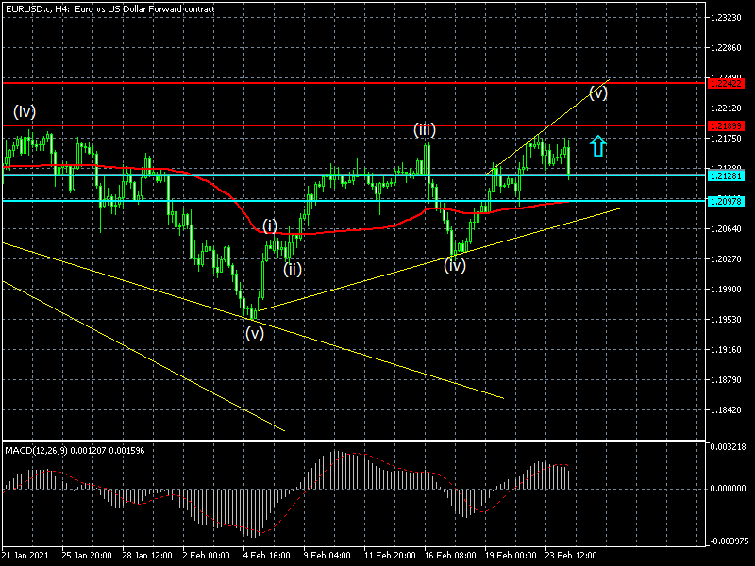Click the 28 Jan 12:00 date label

point(147,555)
